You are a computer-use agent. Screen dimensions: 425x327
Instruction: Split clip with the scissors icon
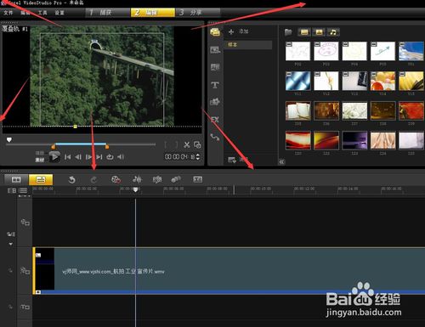tap(187, 144)
